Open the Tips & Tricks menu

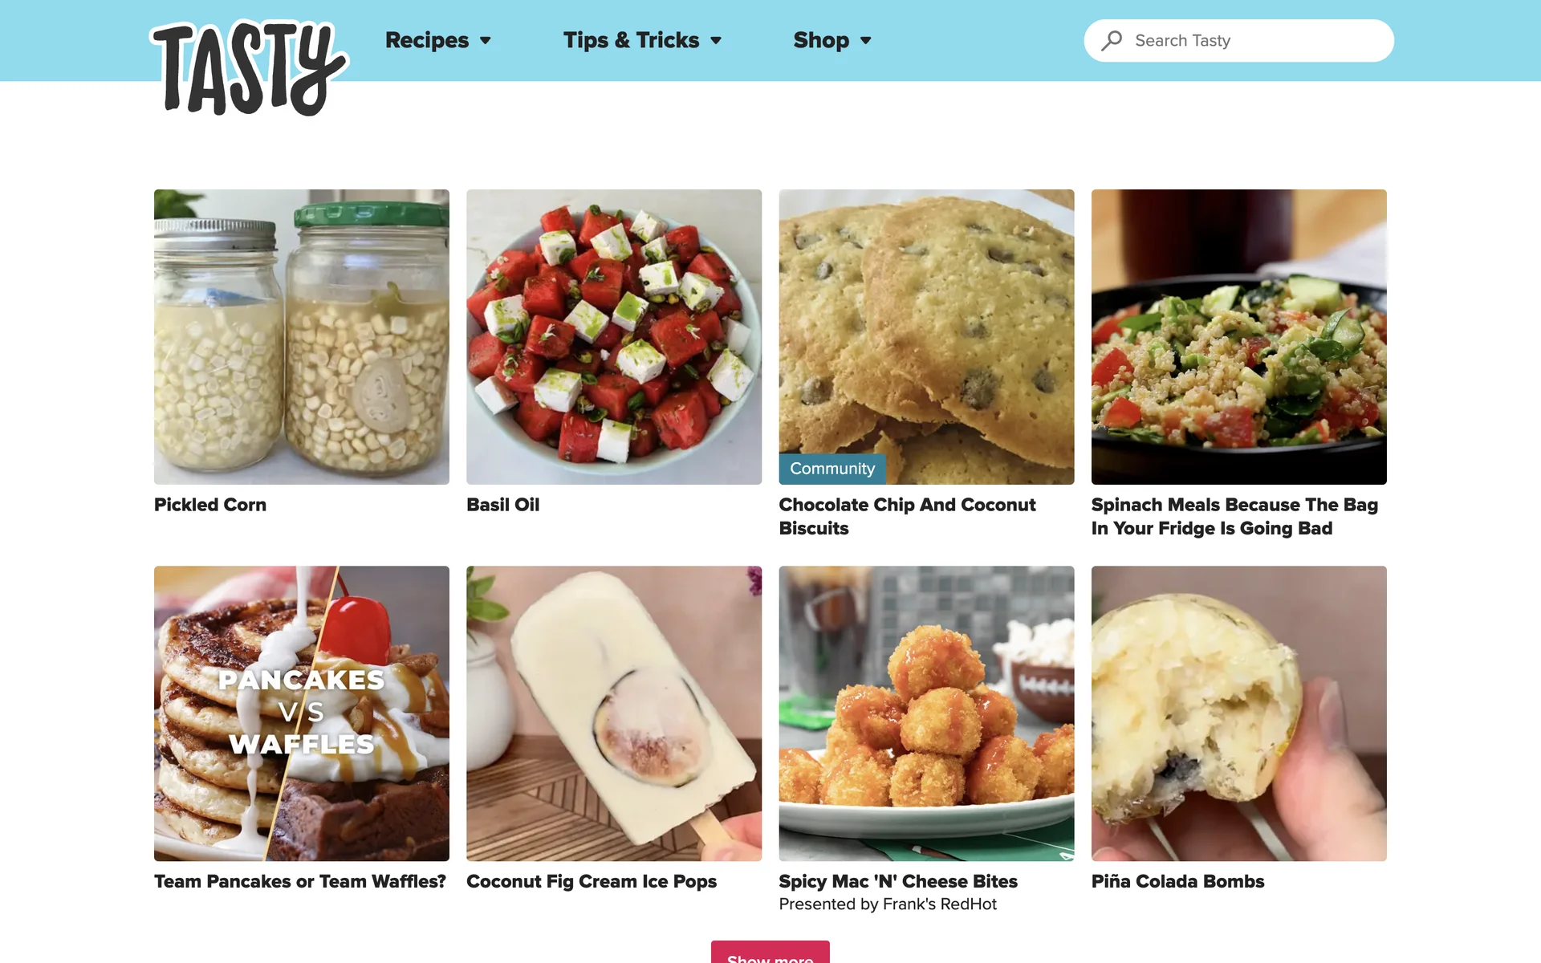coord(631,40)
